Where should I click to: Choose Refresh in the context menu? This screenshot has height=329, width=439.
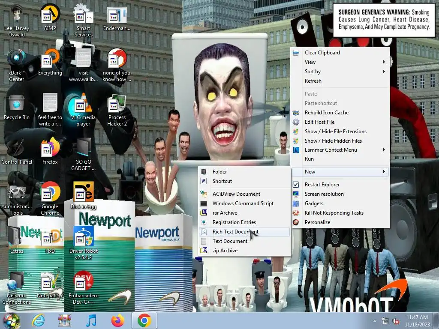coord(340,81)
